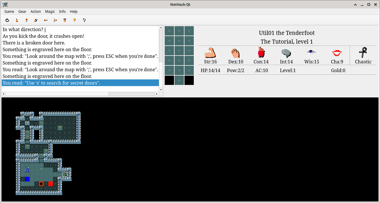Viewport: 380px width, 203px height.
Task: Click the throw icon with right arrow
Action: [46, 20]
